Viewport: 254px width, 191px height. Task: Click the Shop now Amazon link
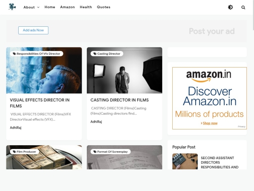click(x=210, y=123)
